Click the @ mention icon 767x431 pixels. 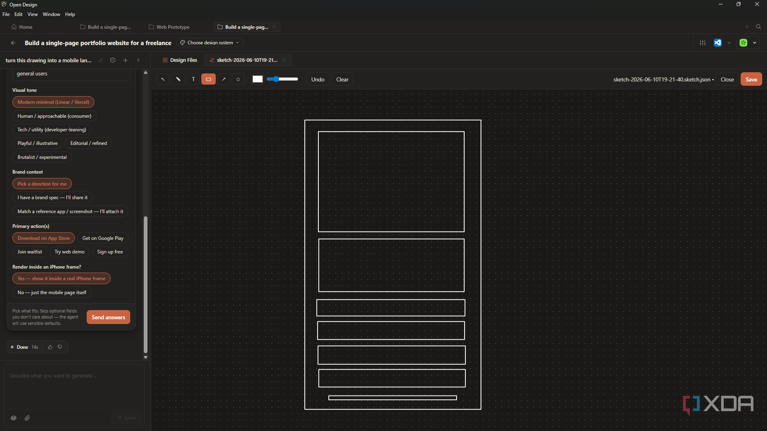pos(14,418)
